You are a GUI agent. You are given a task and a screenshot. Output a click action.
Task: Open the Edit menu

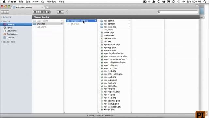[x=28, y=2]
